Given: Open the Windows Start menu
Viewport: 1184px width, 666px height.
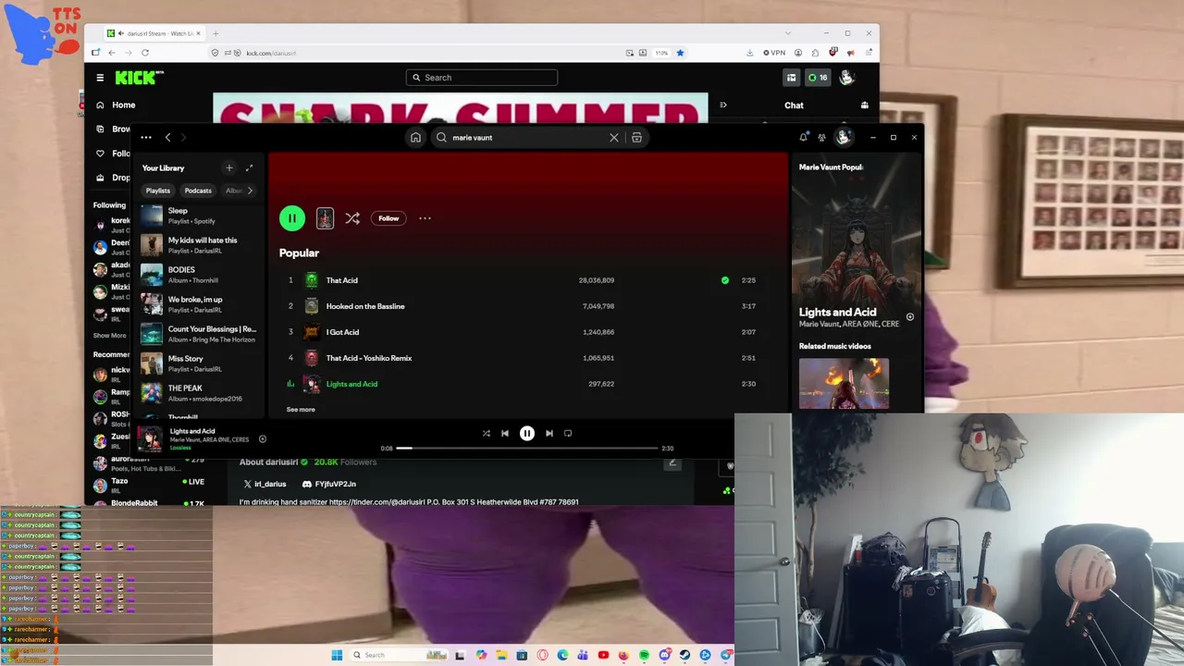Looking at the screenshot, I should click(337, 655).
